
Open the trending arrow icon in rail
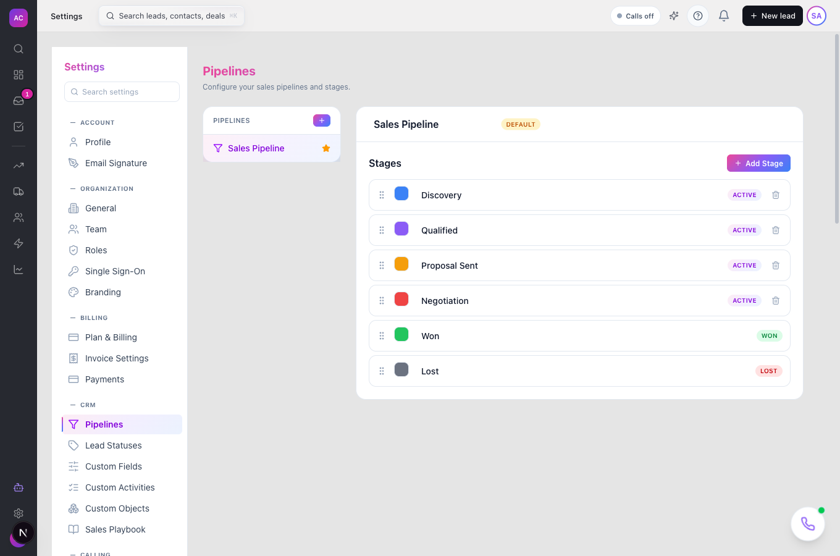pyautogui.click(x=19, y=166)
